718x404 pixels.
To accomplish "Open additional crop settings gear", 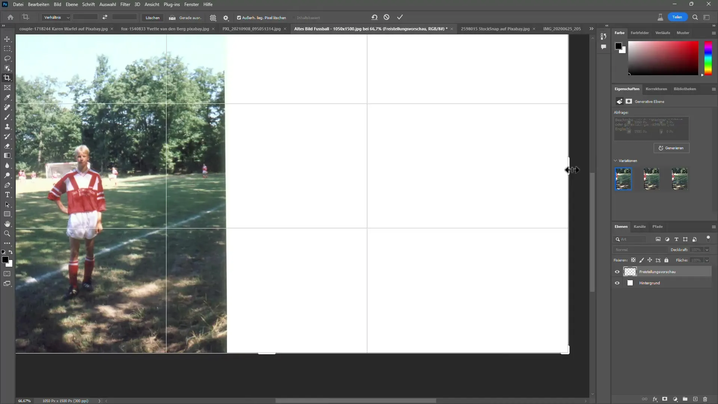I will (x=226, y=18).
